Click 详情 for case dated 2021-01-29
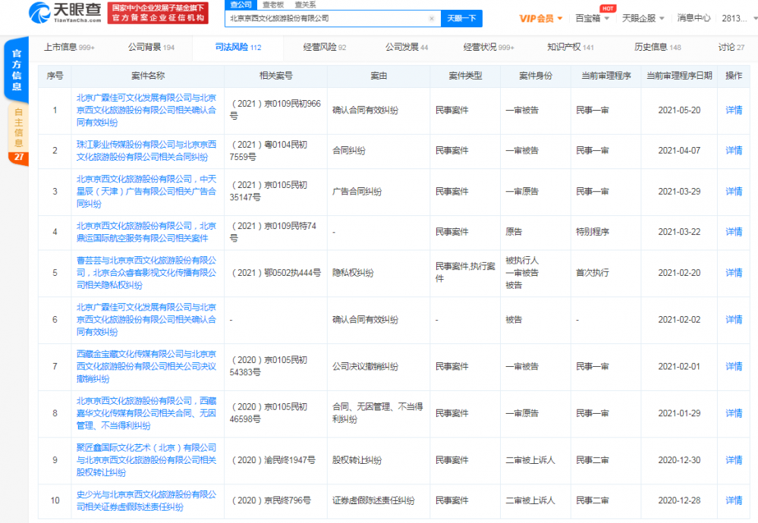The width and height of the screenshot is (758, 523). tap(734, 413)
